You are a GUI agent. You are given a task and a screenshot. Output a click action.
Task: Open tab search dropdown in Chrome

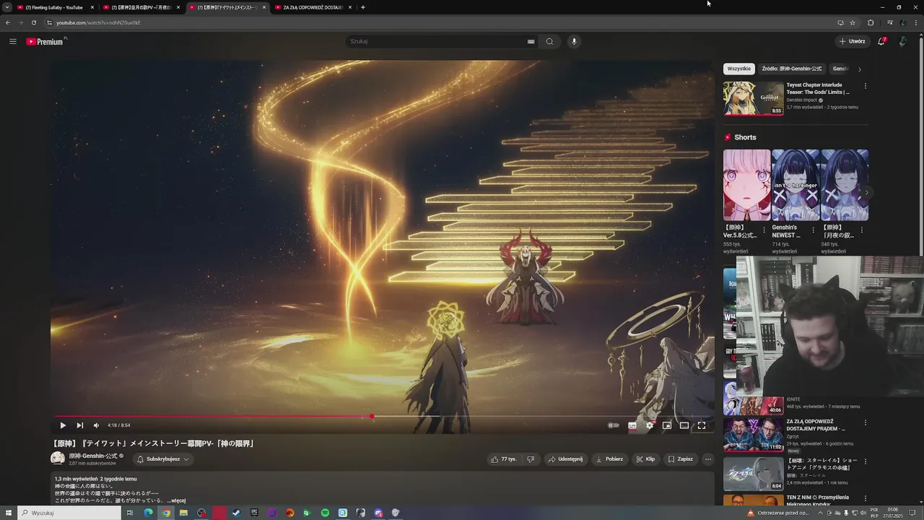pyautogui.click(x=6, y=7)
